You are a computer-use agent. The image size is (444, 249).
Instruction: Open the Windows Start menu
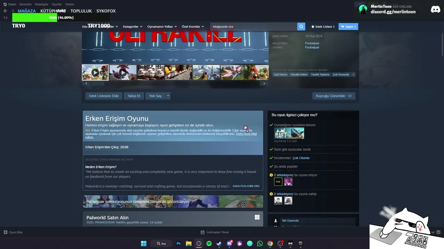[x=144, y=243]
